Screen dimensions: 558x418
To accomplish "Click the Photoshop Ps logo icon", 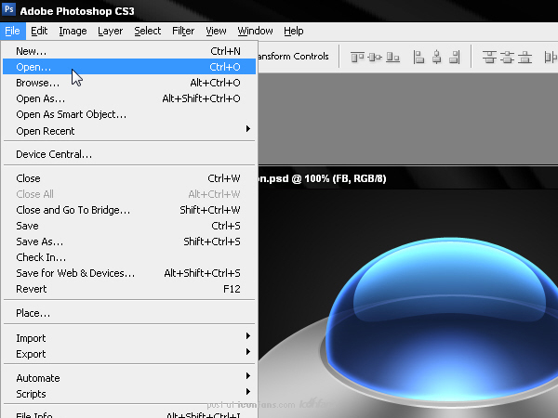I will (x=9, y=9).
